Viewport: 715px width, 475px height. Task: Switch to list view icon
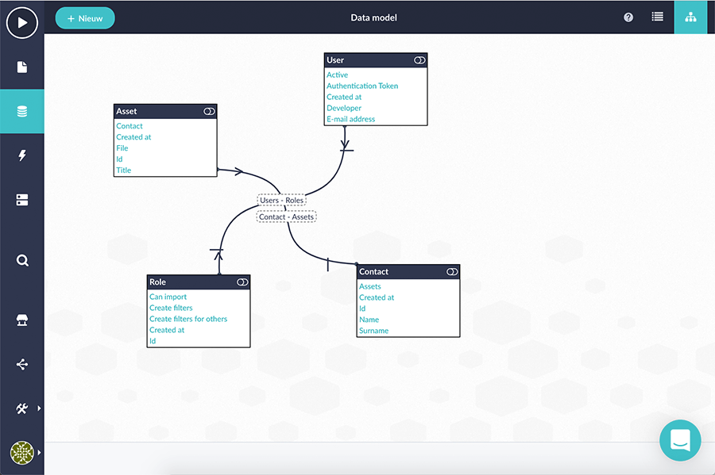(658, 17)
